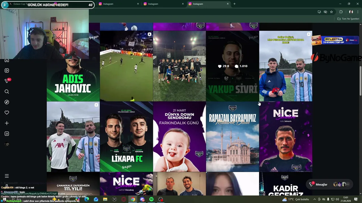Open the reel with AXA white jersey
Viewport: 362px width, 203px height.
(73, 137)
